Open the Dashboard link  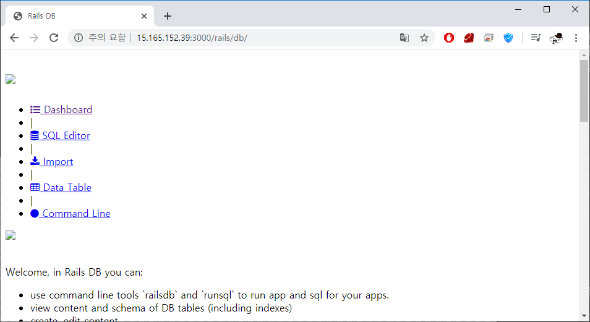61,109
